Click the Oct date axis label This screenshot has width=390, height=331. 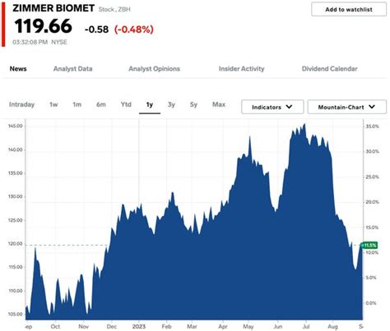click(x=55, y=327)
